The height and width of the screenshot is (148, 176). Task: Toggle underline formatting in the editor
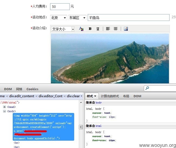pyautogui.click(x=98, y=29)
